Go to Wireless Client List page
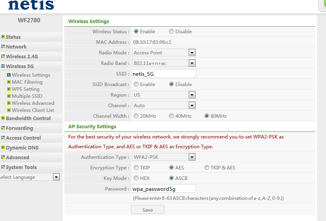The height and width of the screenshot is (221, 326). (33, 110)
